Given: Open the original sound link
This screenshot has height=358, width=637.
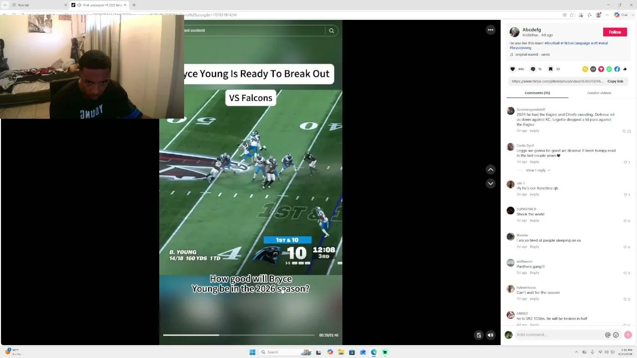Looking at the screenshot, I should [x=532, y=55].
